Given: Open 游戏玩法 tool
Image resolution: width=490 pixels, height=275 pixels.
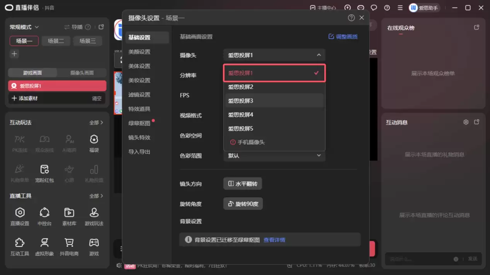Looking at the screenshot, I should coord(94,216).
